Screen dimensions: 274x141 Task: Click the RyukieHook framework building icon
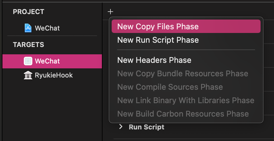[x=28, y=75]
